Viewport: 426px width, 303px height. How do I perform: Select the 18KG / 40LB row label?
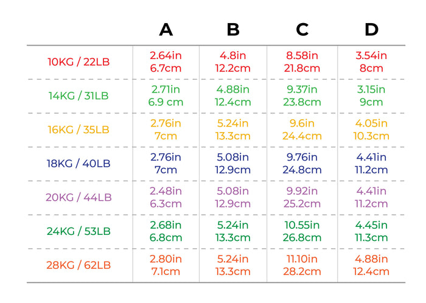[79, 164]
